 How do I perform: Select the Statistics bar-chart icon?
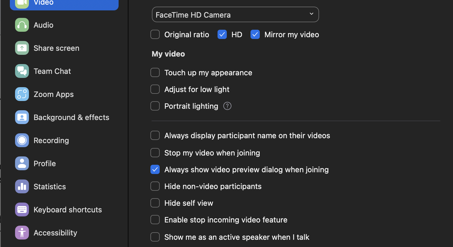[x=22, y=186]
